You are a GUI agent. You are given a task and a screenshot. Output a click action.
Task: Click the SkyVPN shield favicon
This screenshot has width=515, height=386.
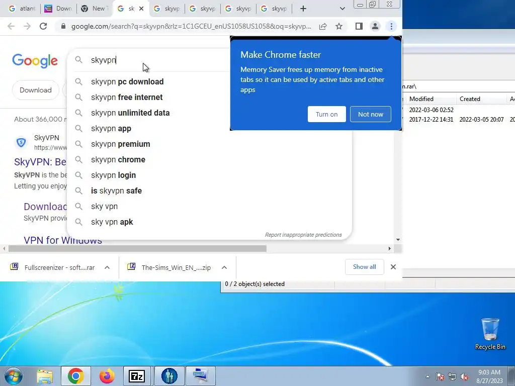21,142
